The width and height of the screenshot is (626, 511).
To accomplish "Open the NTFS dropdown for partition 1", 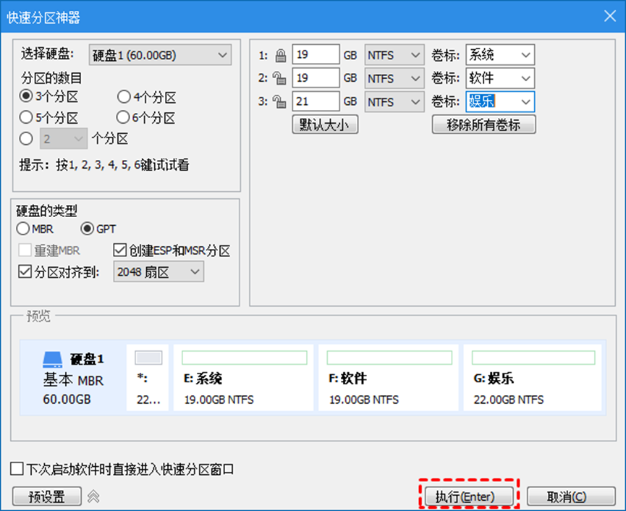I will click(394, 55).
